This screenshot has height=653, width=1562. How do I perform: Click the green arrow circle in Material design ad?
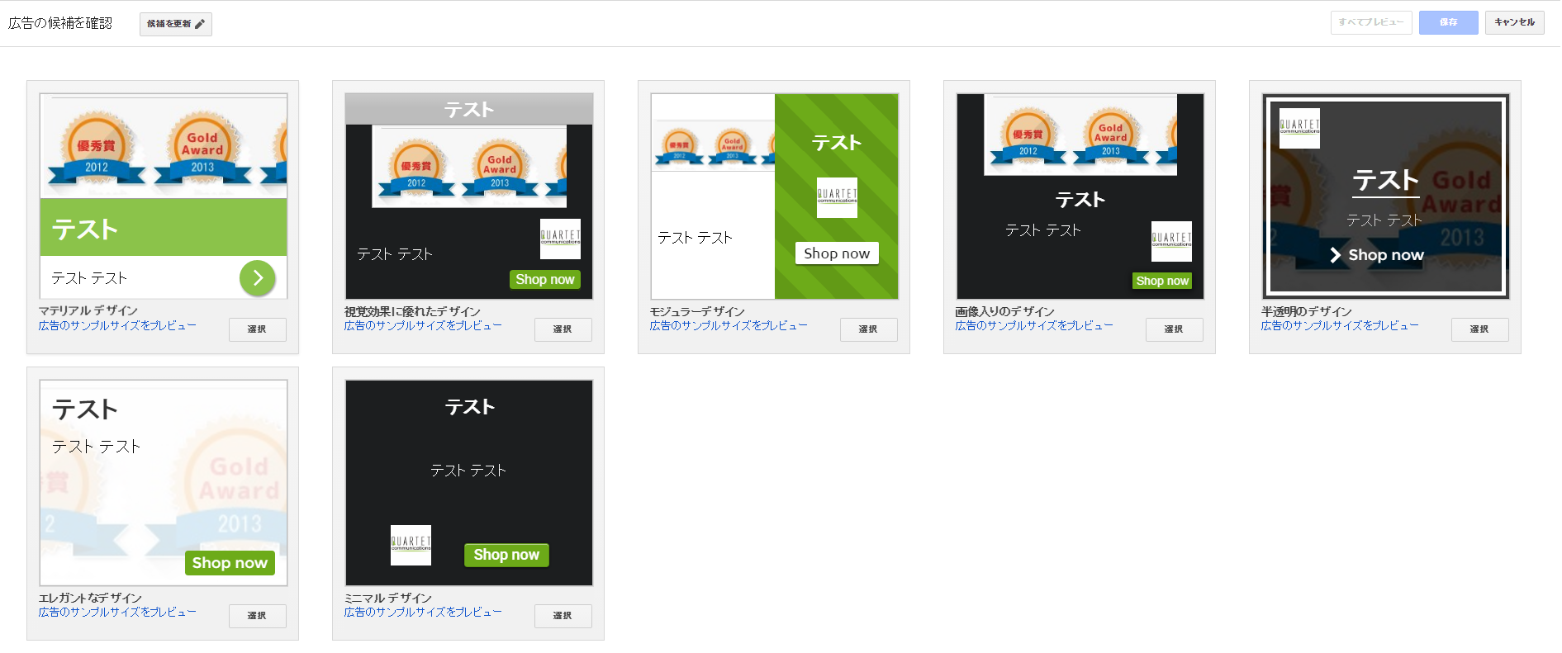258,278
